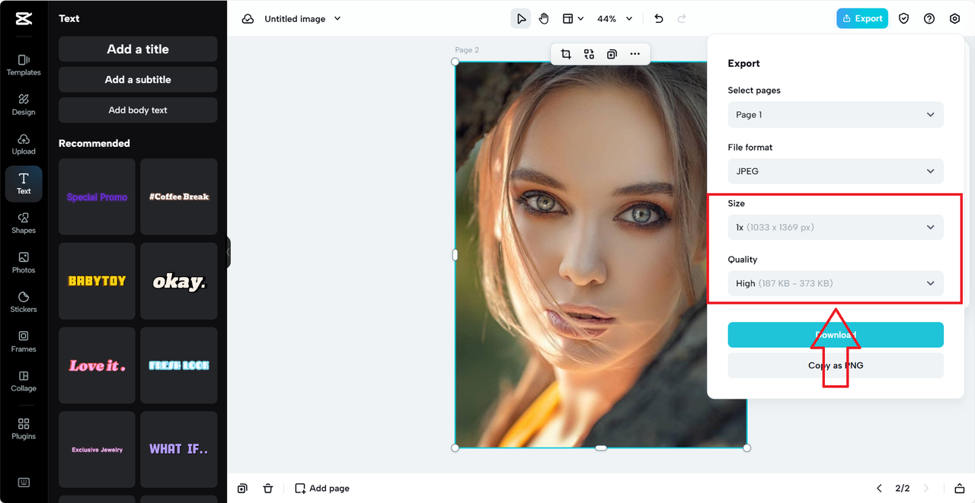
Task: Go to the previous page arrow
Action: [x=879, y=489]
